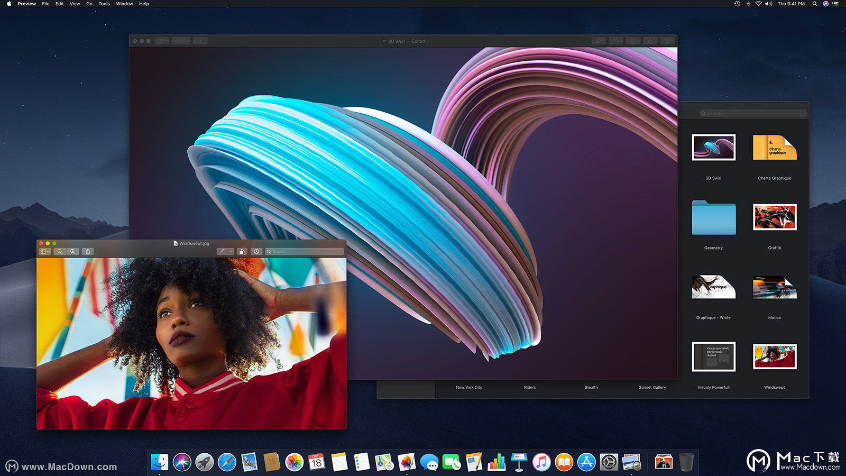This screenshot has height=476, width=846.
Task: Open Spotlight search in the menu bar
Action: pyautogui.click(x=815, y=4)
